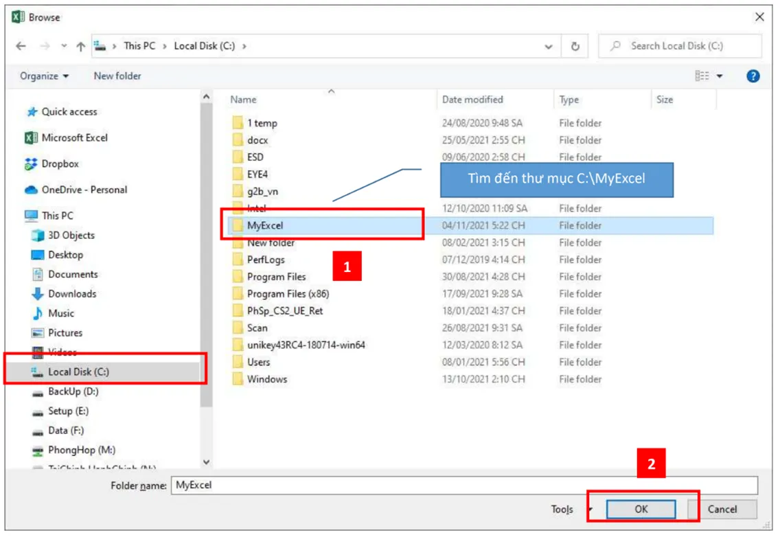780x537 pixels.
Task: Open Dropbox from the navigation pane
Action: [60, 163]
